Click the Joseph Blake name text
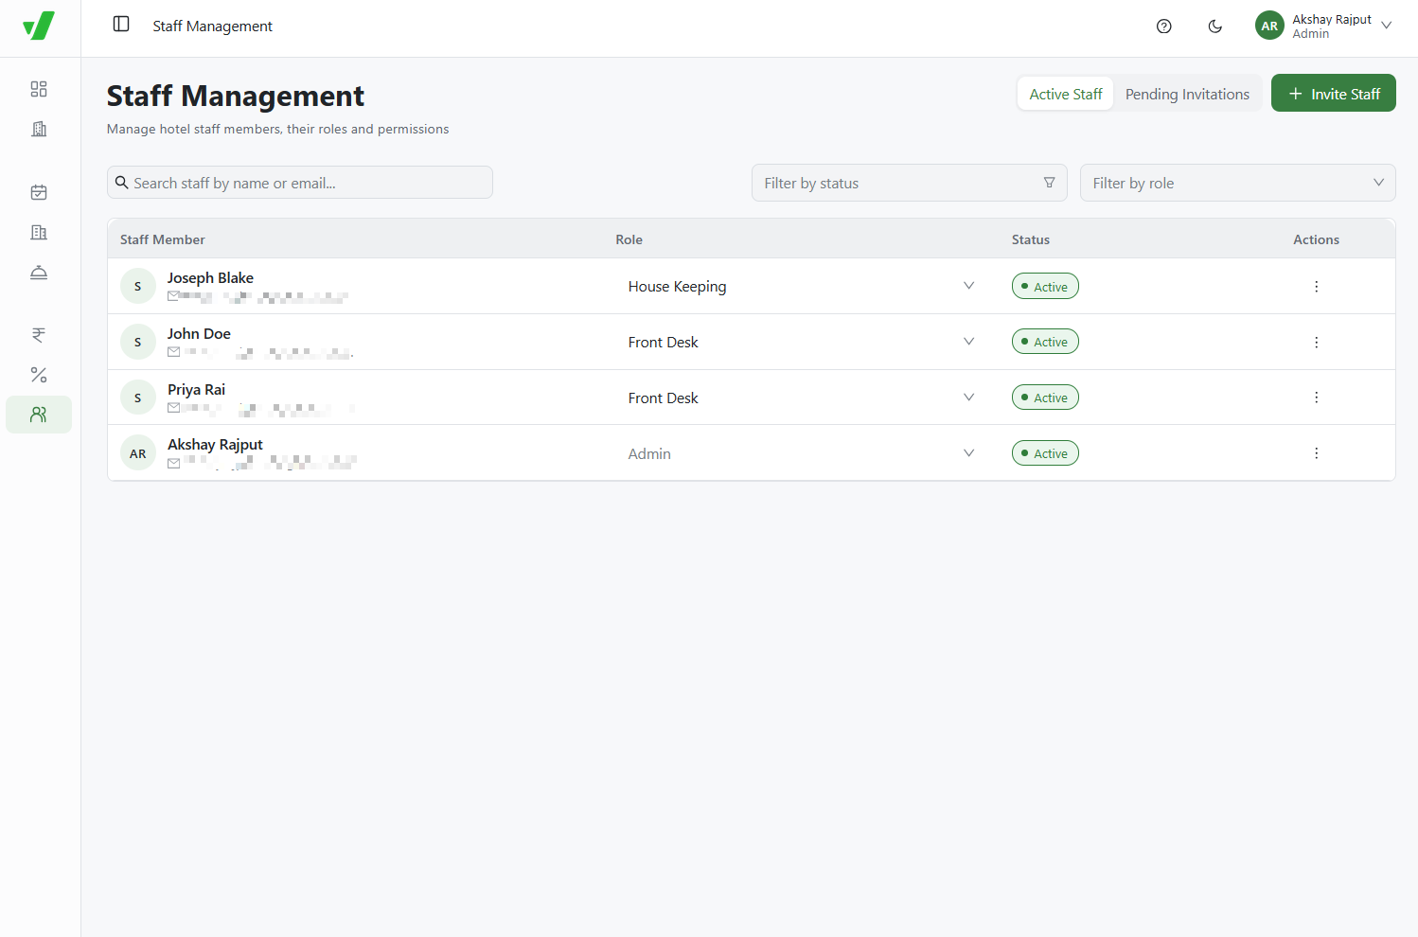This screenshot has height=937, width=1418. point(210,277)
